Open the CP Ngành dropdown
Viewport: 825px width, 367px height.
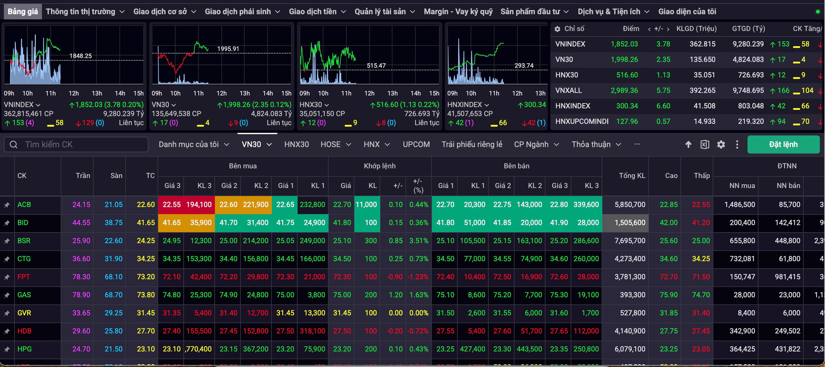point(537,144)
